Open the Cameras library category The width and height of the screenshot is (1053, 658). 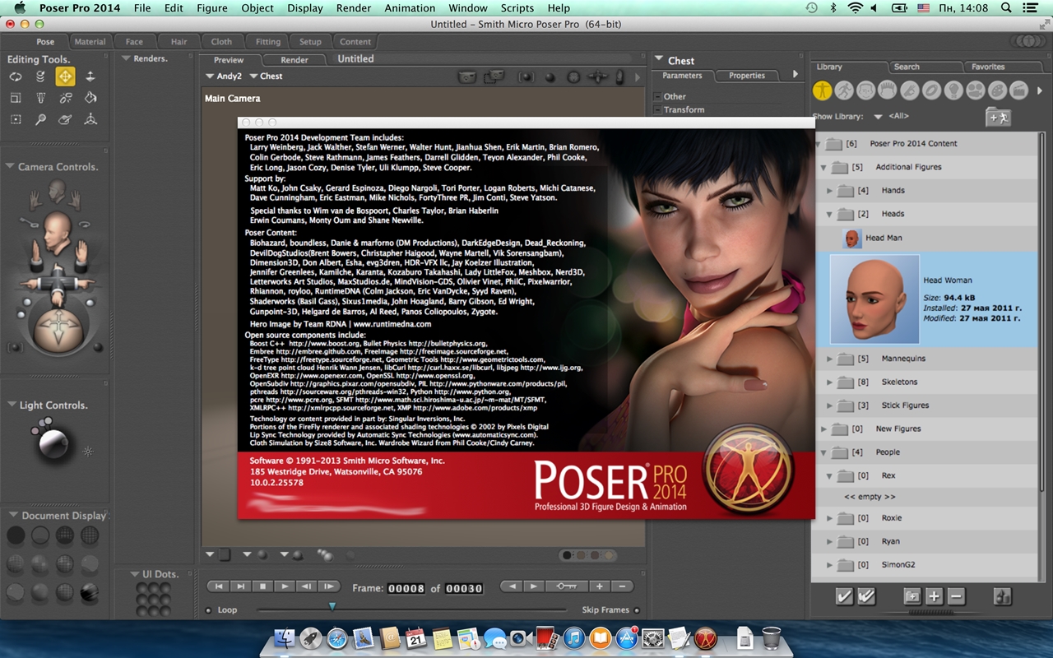pyautogui.click(x=975, y=90)
